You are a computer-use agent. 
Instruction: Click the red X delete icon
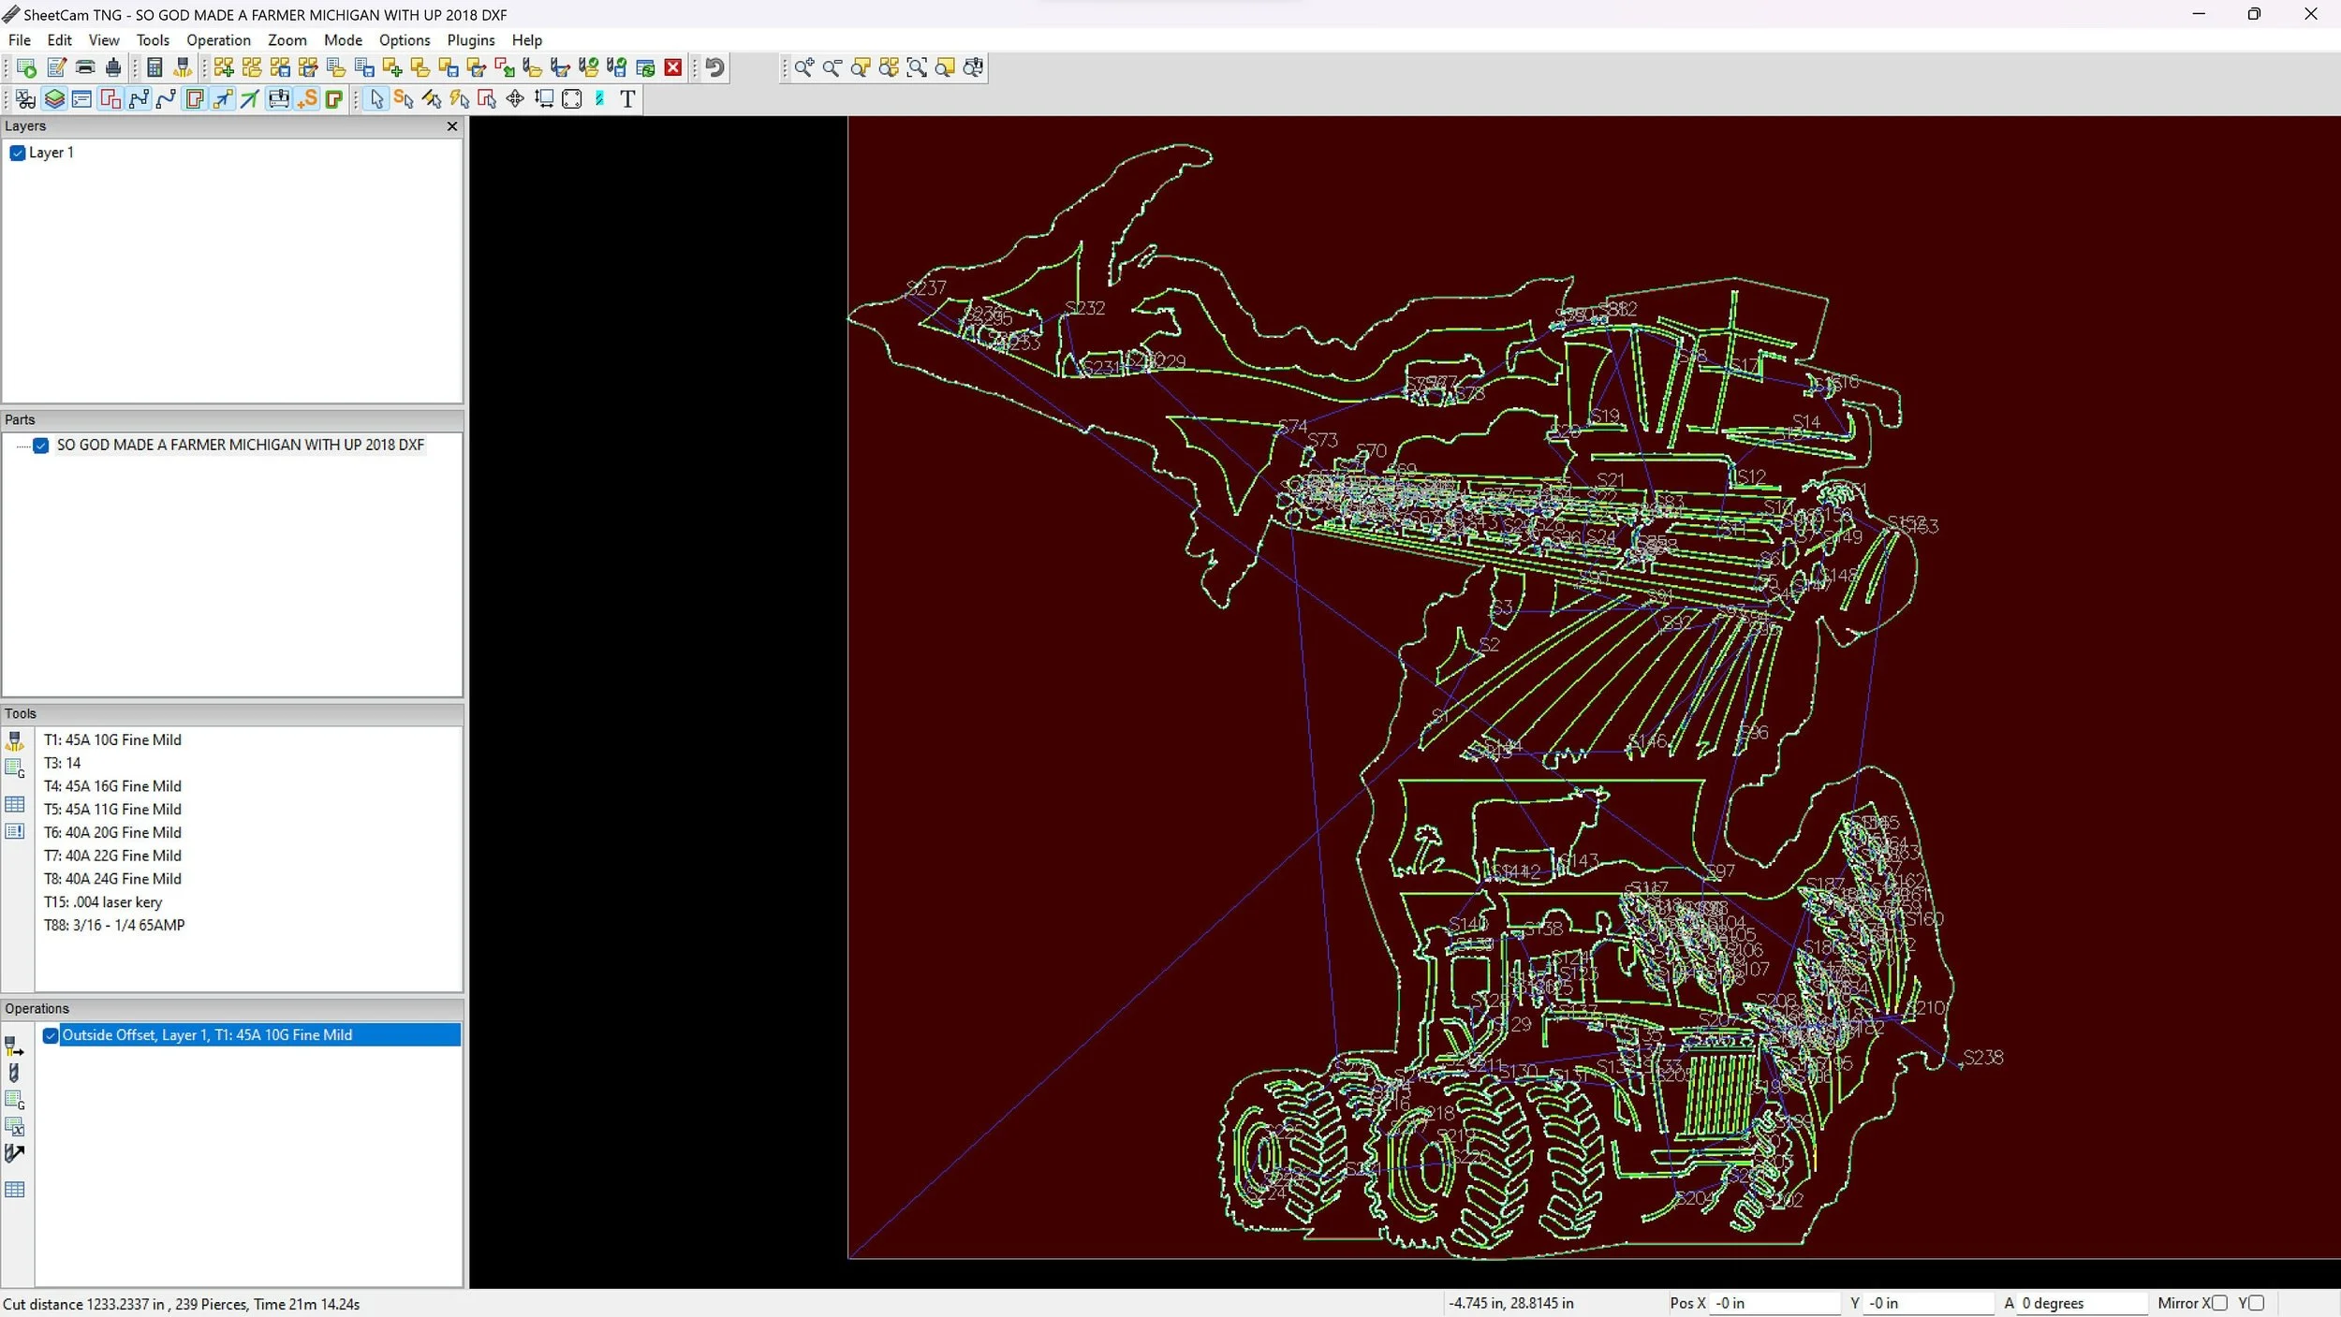[x=672, y=67]
